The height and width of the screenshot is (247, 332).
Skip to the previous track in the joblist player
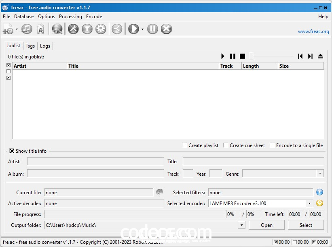(x=300, y=56)
